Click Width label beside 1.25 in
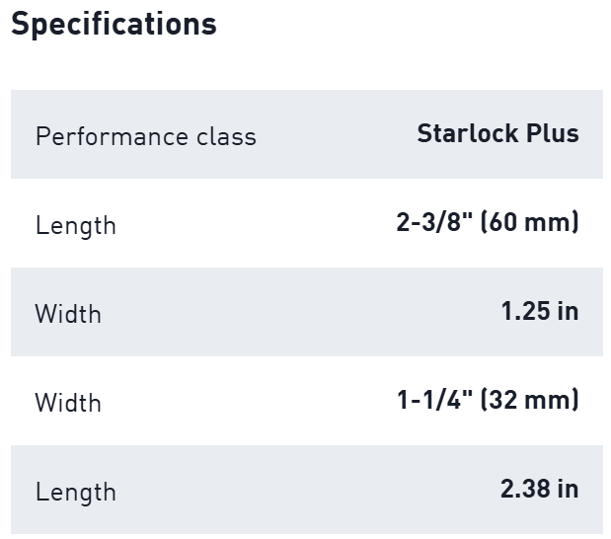The image size is (611, 539). pos(68,314)
